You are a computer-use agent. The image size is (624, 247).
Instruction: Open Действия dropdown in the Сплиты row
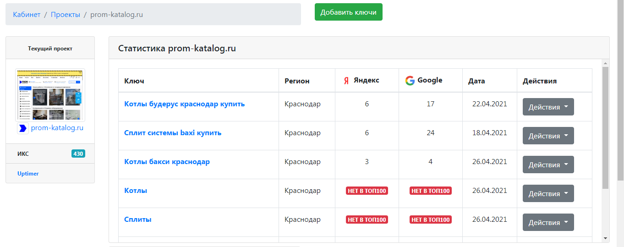pos(548,222)
